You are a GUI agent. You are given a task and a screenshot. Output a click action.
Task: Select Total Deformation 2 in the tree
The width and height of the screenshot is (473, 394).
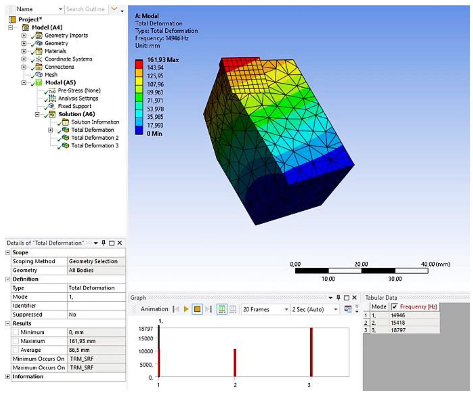point(95,138)
